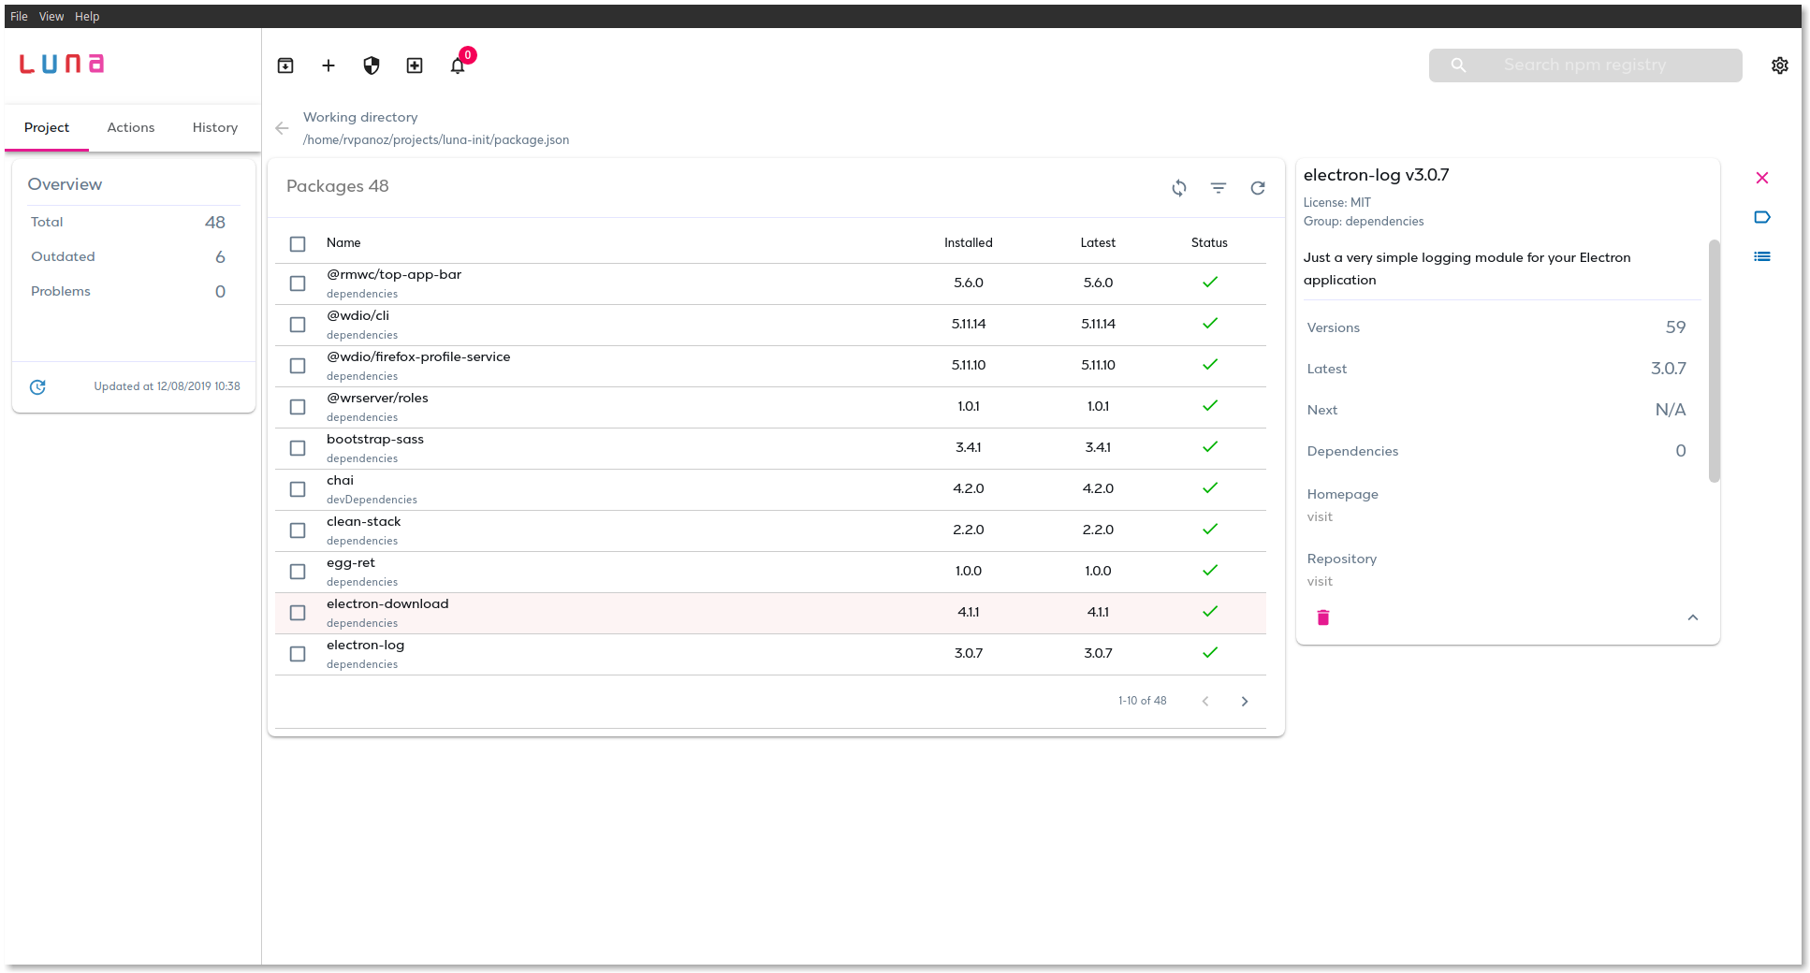
Task: Click the previous page arrow
Action: coord(1205,702)
